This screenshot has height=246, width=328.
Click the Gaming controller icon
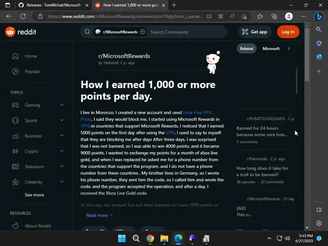[x=15, y=105]
